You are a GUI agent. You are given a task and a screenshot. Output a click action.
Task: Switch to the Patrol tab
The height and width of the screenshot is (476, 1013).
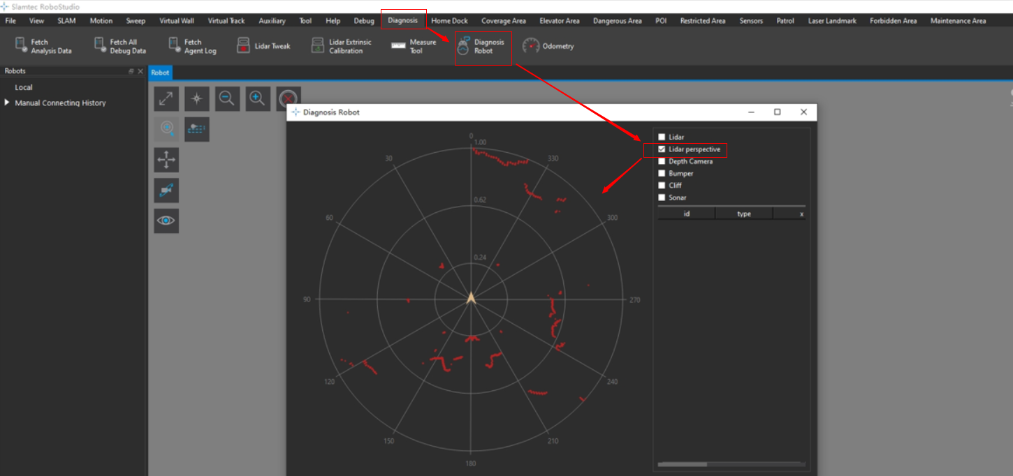[x=785, y=21]
